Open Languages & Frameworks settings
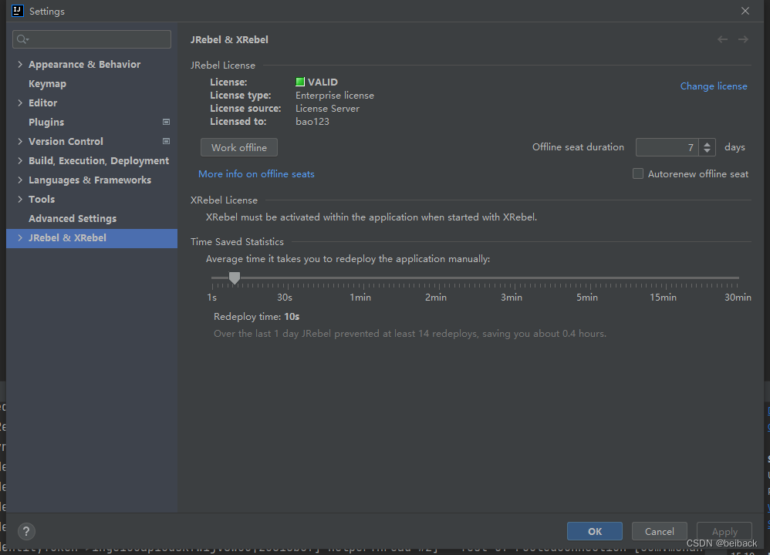The width and height of the screenshot is (770, 555). [x=89, y=180]
